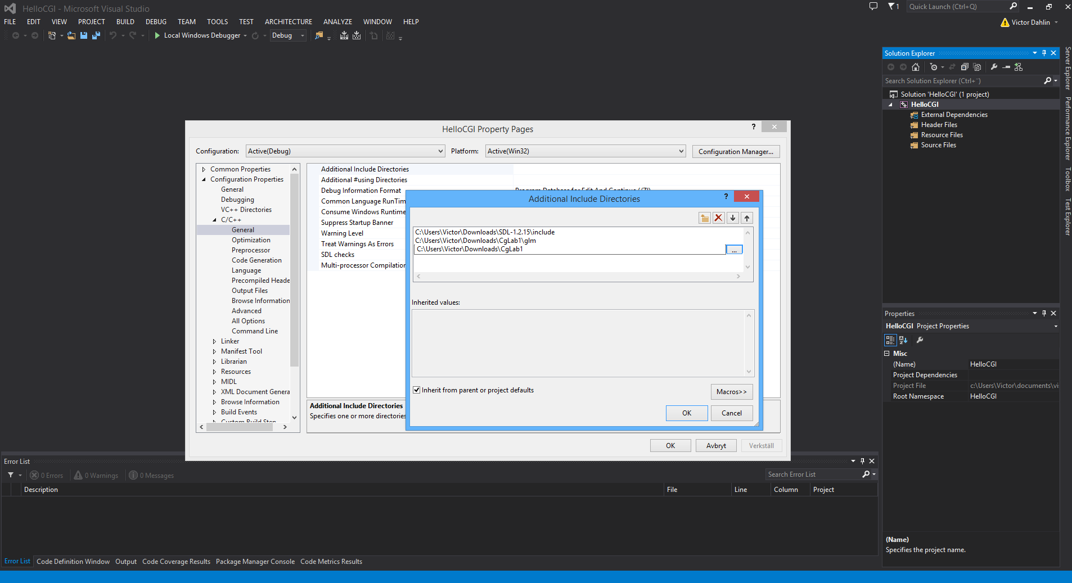Add a new line with the folder icon
The width and height of the screenshot is (1072, 583).
(x=704, y=218)
